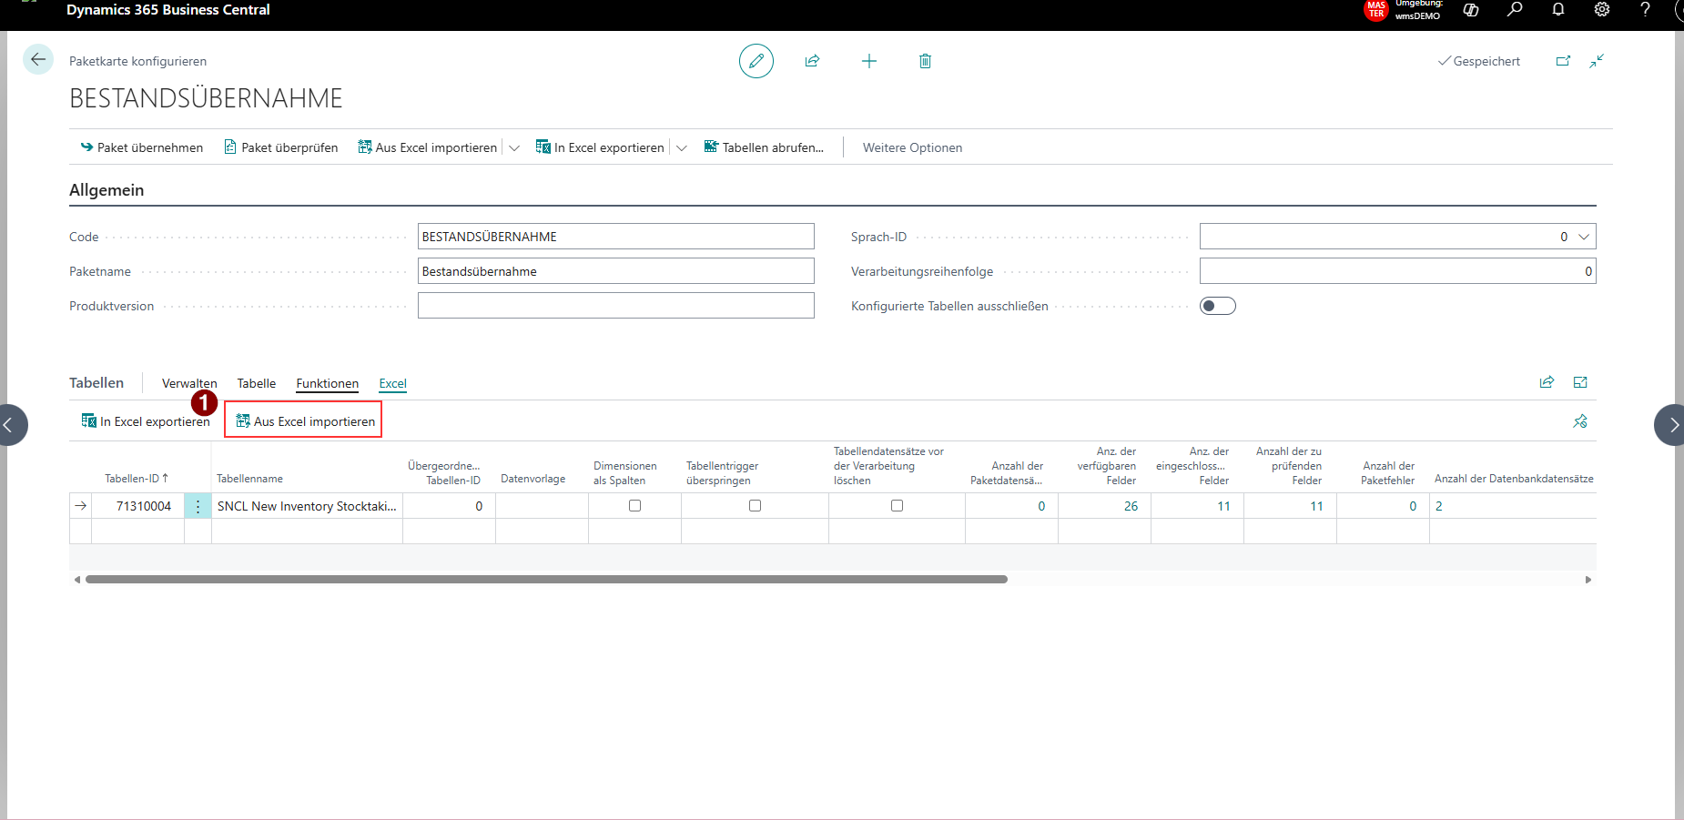Select the Excel tab
The height and width of the screenshot is (820, 1684).
[393, 383]
